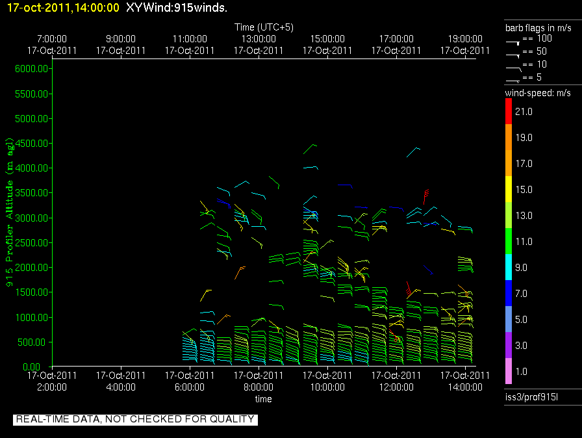Click the '4500.00' altitude tick label
Image resolution: width=582 pixels, height=438 pixels.
point(32,143)
